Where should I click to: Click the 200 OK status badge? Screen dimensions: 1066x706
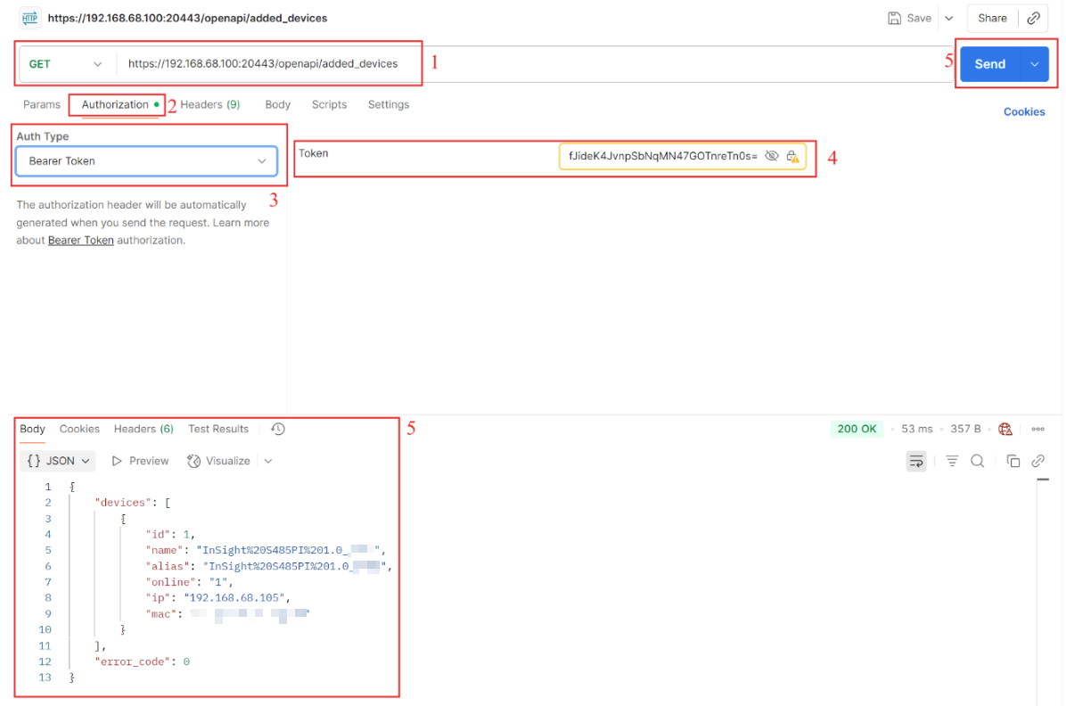pyautogui.click(x=857, y=429)
